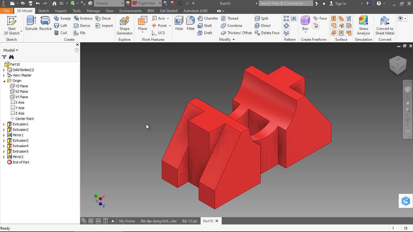Click Delete Face command
This screenshot has width=413, height=232.
[x=267, y=33]
